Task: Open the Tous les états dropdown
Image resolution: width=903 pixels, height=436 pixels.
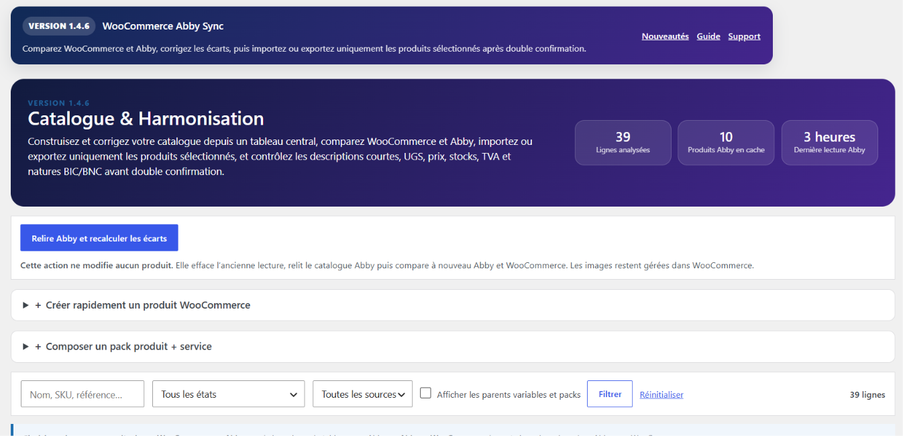Action: [229, 394]
